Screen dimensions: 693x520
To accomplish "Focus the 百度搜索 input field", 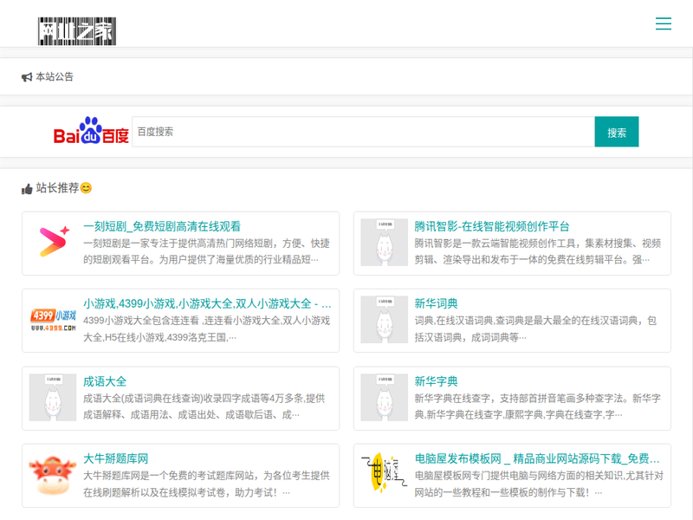I will (x=363, y=132).
